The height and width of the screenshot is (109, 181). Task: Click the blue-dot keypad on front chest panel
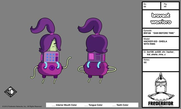[50, 57]
